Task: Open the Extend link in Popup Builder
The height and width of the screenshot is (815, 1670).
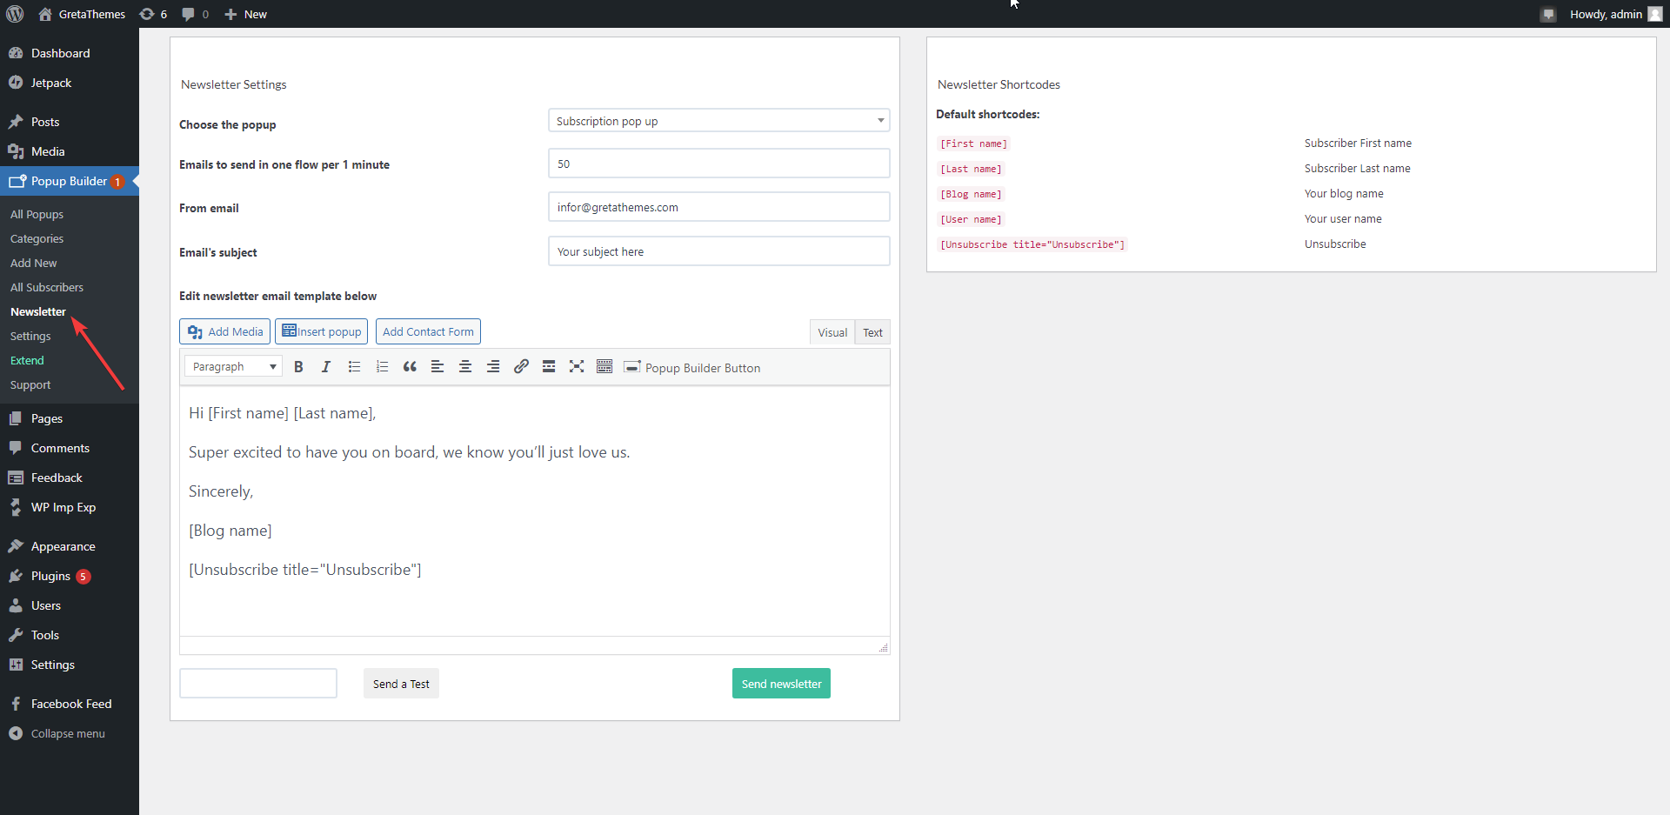Action: 27,360
